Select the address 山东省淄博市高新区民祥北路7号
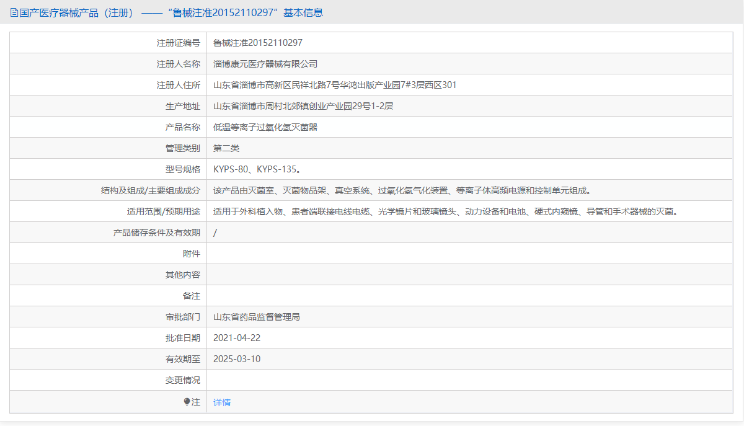The width and height of the screenshot is (744, 426). 276,85
